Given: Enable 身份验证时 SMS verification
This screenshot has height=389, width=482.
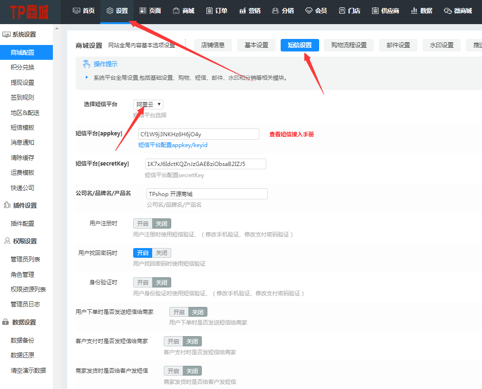Looking at the screenshot, I should [142, 282].
